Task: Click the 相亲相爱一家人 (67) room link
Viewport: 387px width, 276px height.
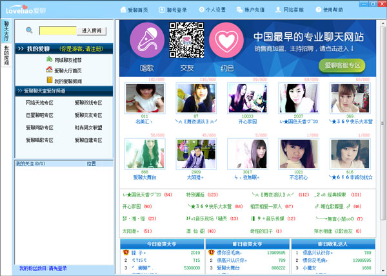Action: 272,206
